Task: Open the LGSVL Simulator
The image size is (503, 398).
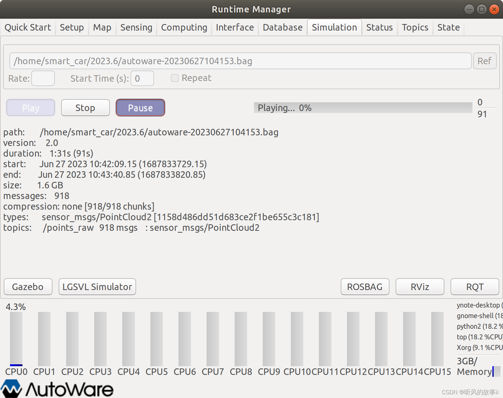Action: (97, 287)
